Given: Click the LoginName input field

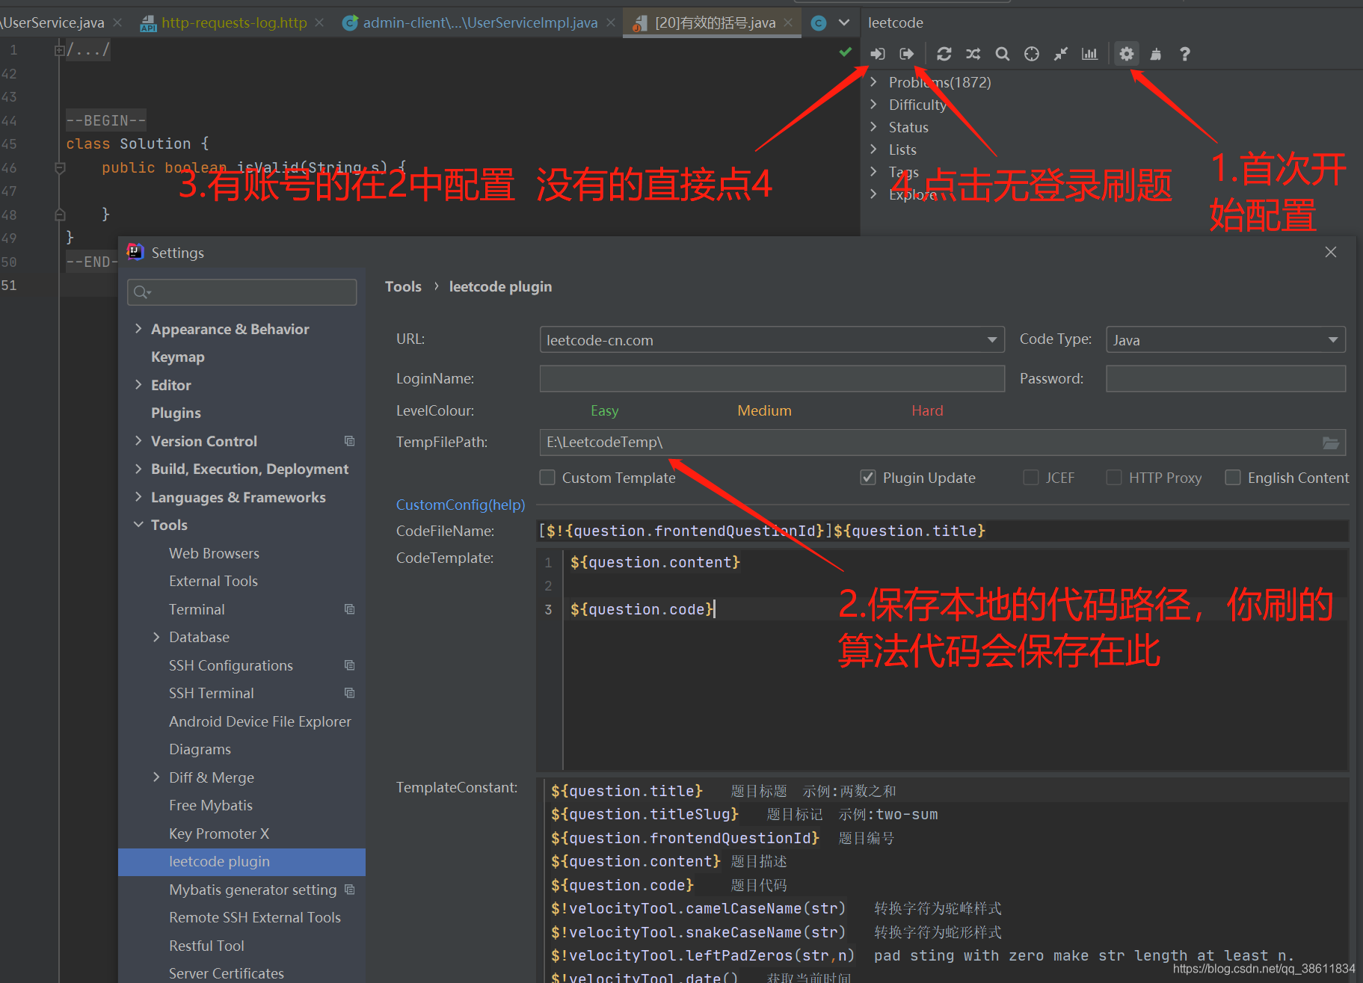Looking at the screenshot, I should click(x=772, y=378).
